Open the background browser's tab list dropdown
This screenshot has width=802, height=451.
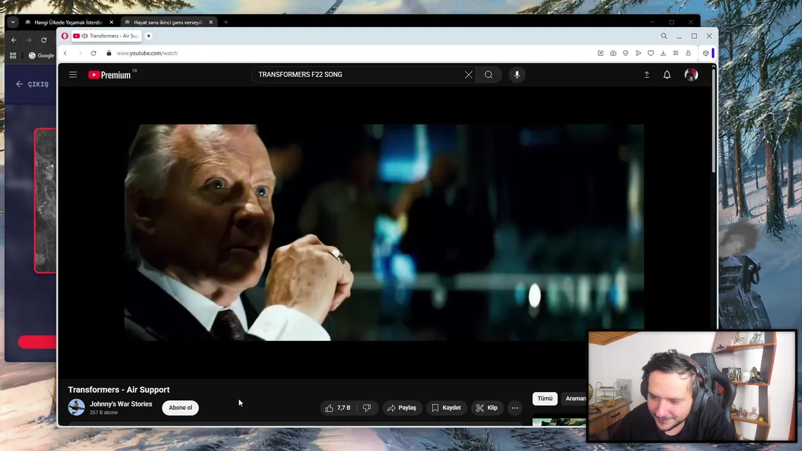(x=13, y=22)
